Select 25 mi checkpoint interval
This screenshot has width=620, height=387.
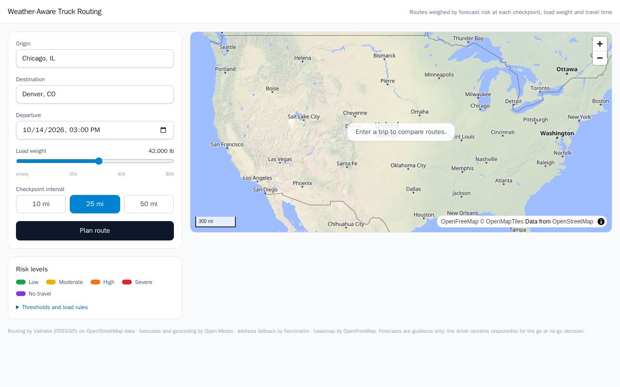(x=95, y=204)
